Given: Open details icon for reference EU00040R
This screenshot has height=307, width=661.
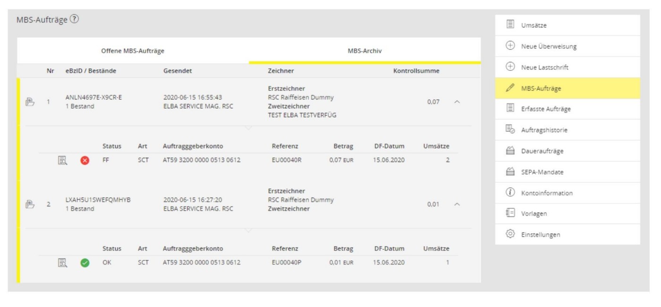Looking at the screenshot, I should coord(62,160).
